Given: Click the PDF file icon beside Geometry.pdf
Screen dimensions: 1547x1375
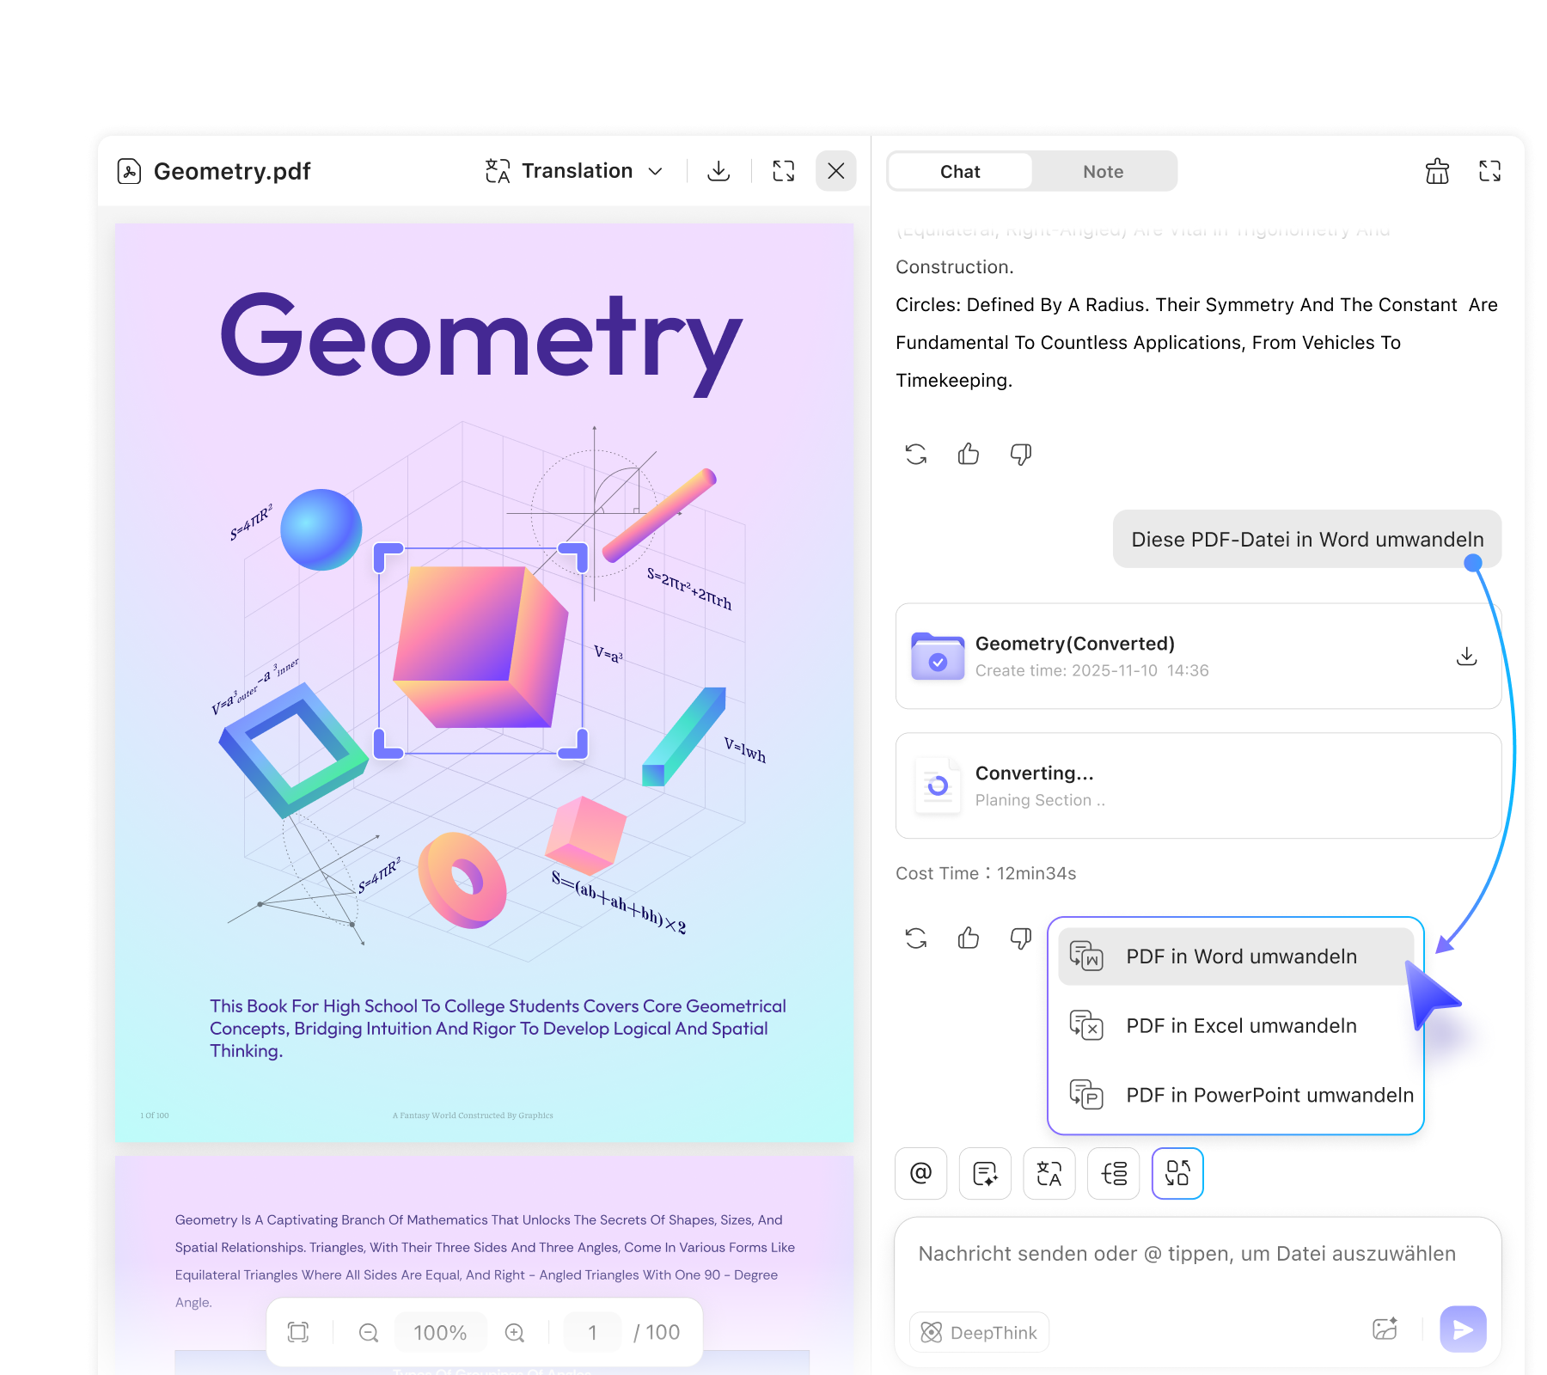Looking at the screenshot, I should point(129,171).
